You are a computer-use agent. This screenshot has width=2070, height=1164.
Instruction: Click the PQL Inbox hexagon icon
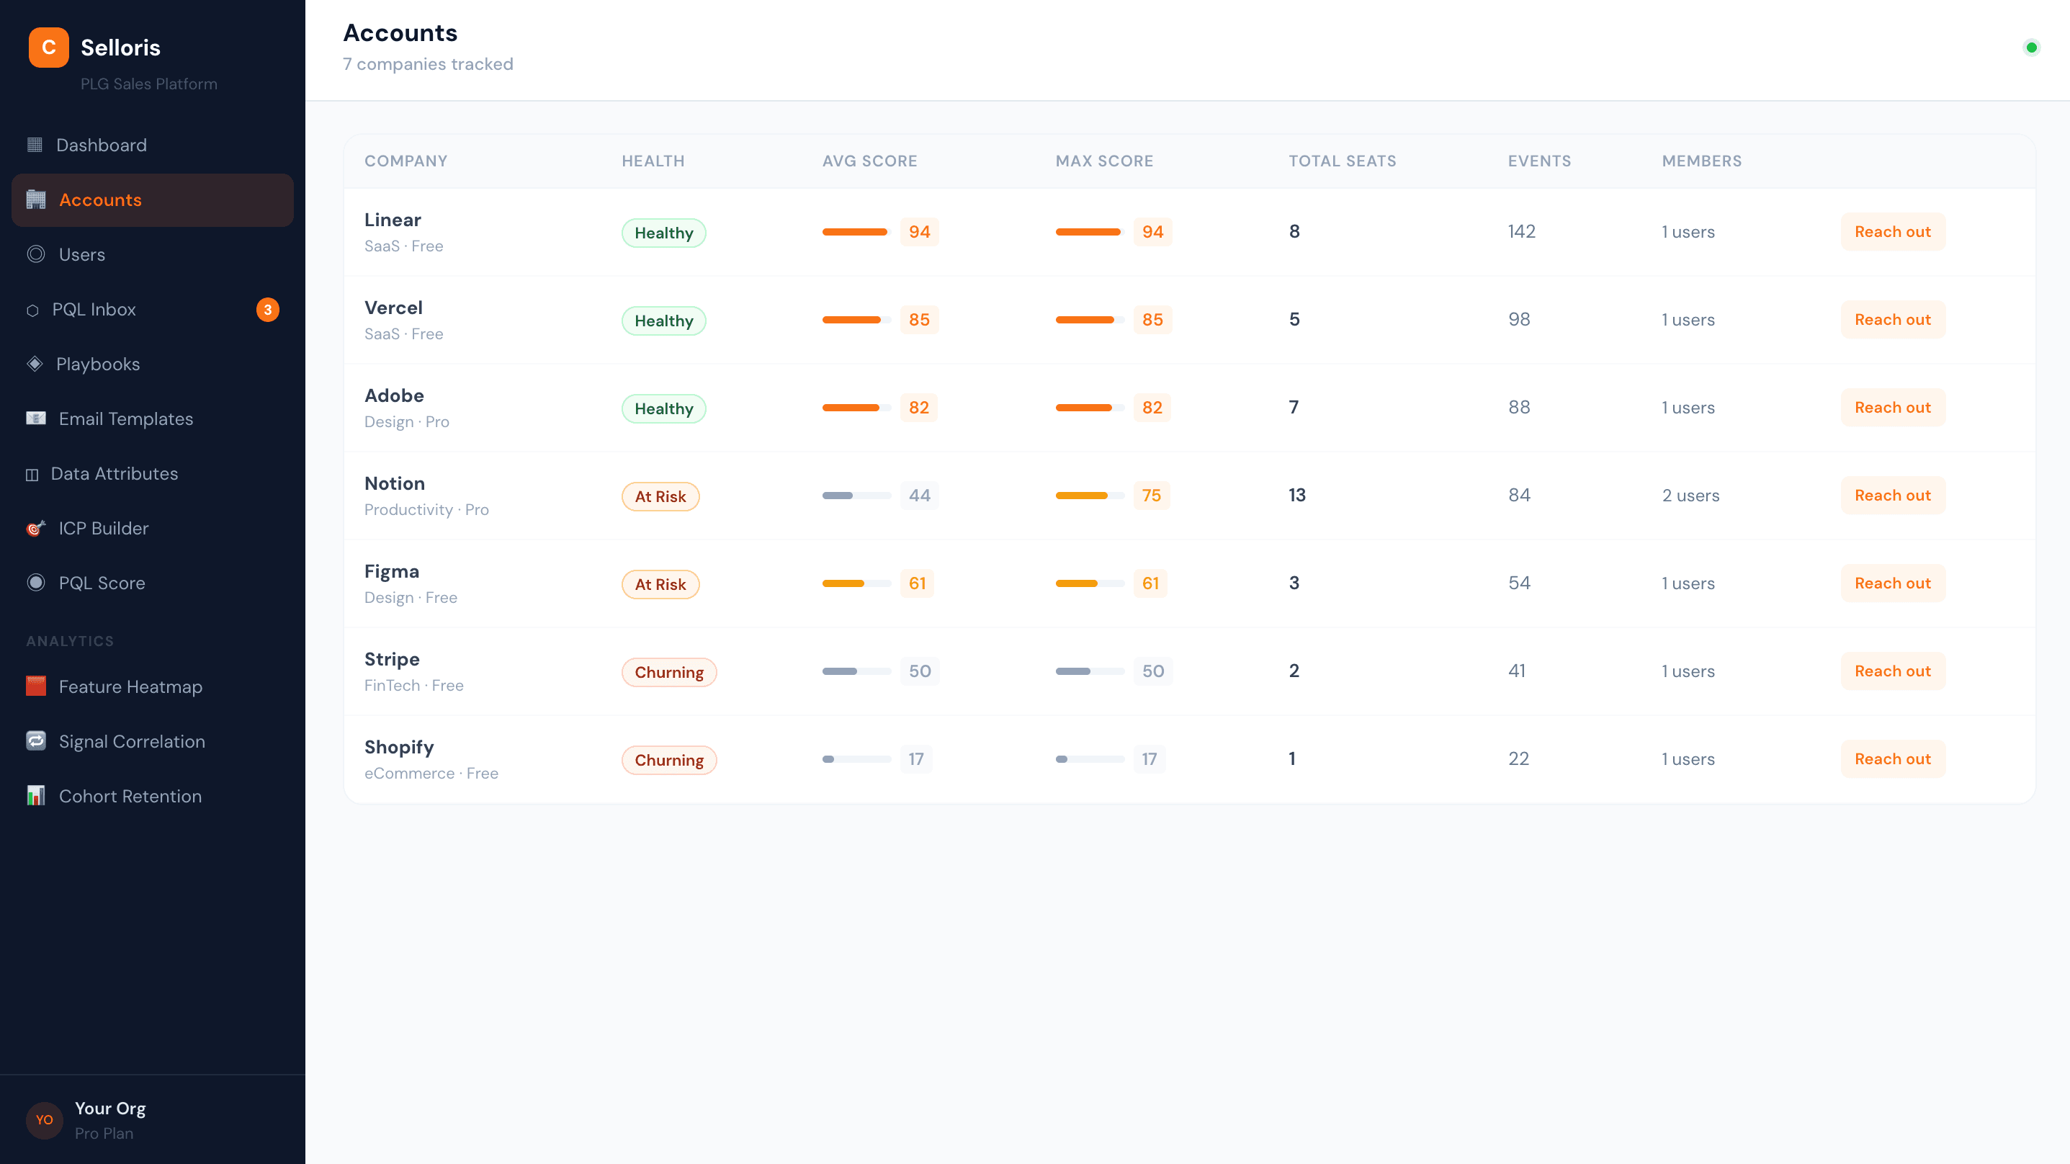(x=32, y=310)
